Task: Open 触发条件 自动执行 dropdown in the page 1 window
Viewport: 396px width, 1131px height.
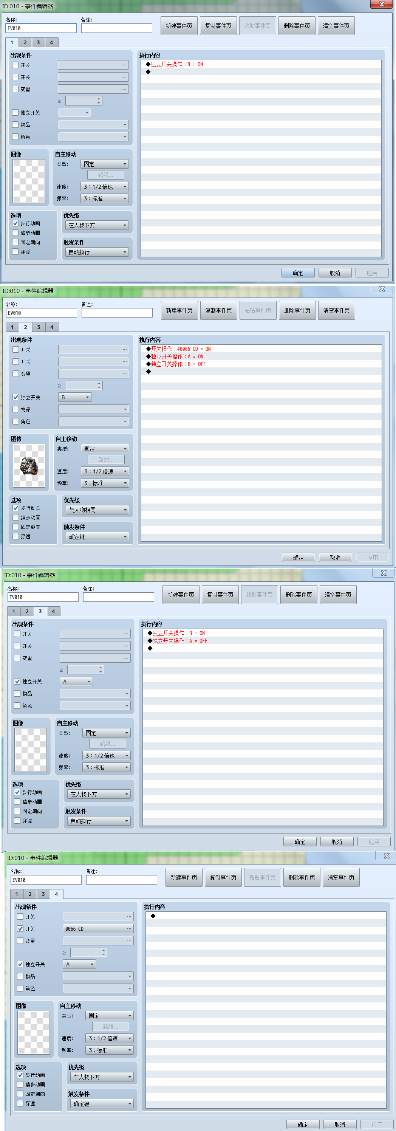Action: [97, 252]
